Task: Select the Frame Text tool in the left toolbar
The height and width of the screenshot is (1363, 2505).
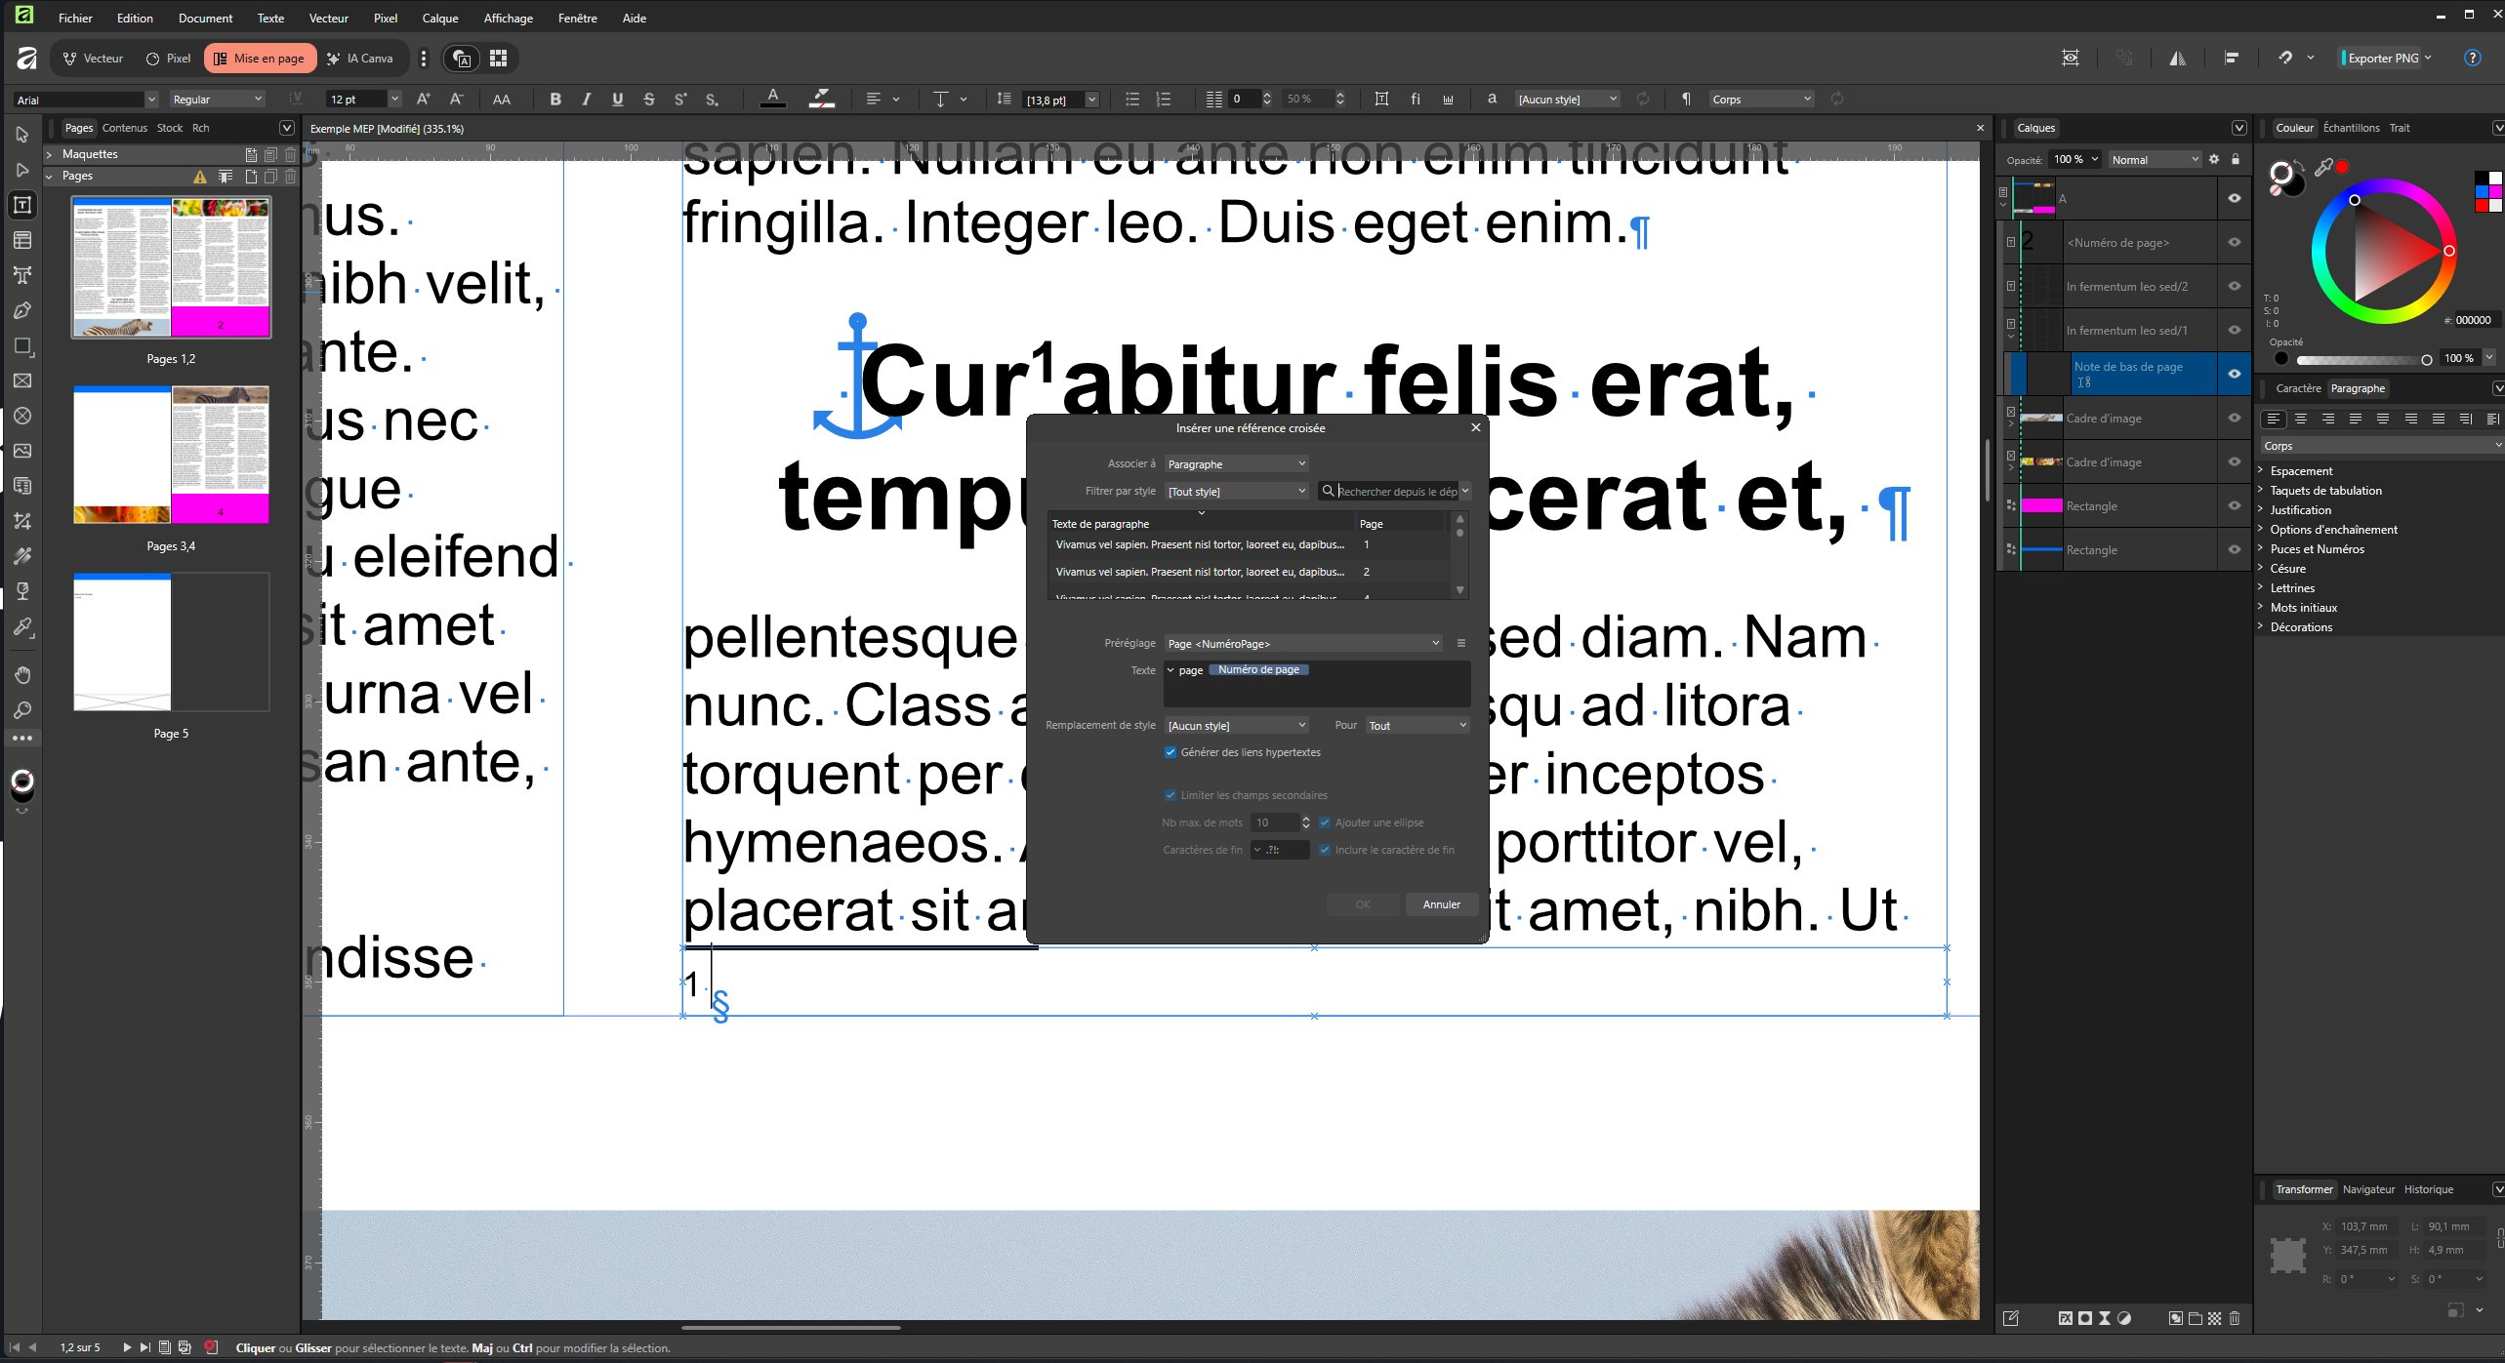Action: (22, 205)
